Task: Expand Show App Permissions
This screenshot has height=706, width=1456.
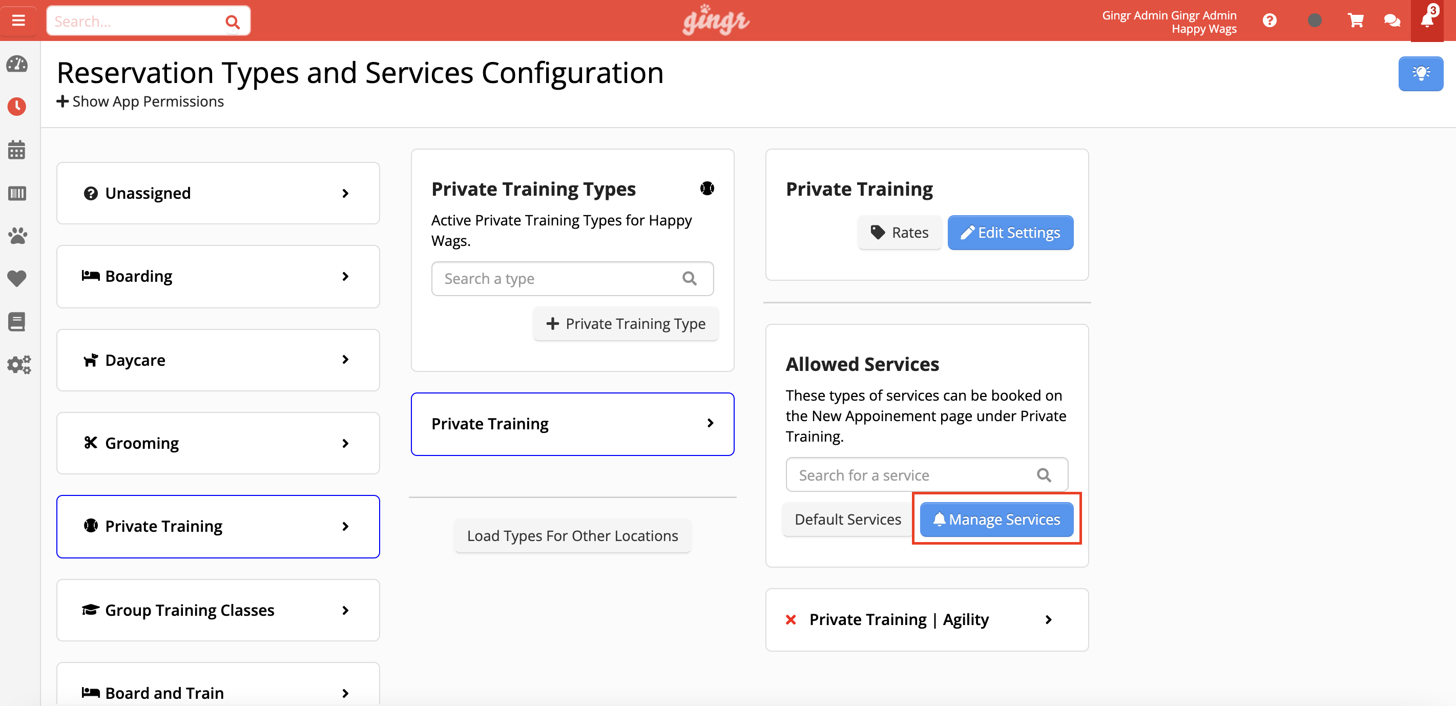Action: click(140, 102)
